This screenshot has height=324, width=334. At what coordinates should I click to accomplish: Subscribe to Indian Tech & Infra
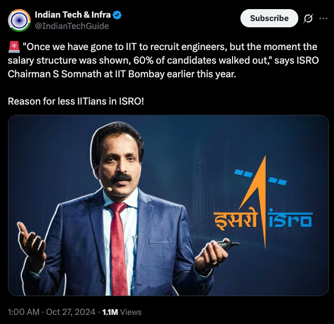point(269,18)
